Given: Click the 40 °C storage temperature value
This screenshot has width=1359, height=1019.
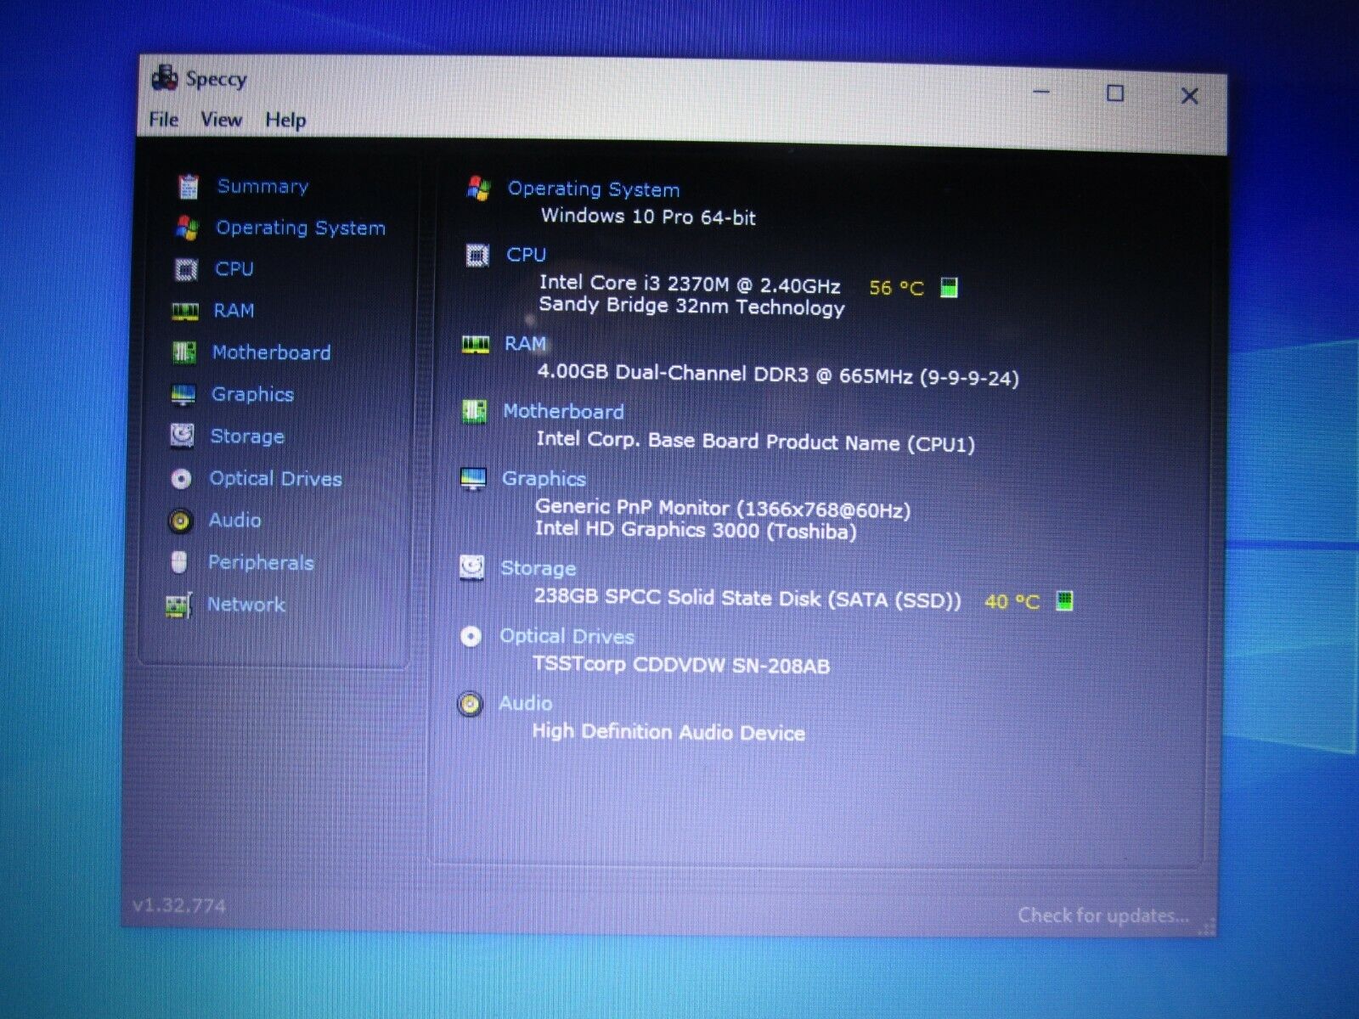Looking at the screenshot, I should (x=1012, y=602).
